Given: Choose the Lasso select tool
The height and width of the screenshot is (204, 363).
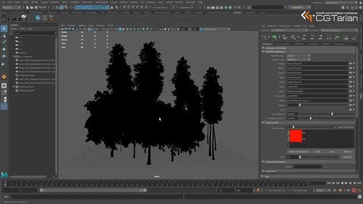Looking at the screenshot, I should [4, 36].
